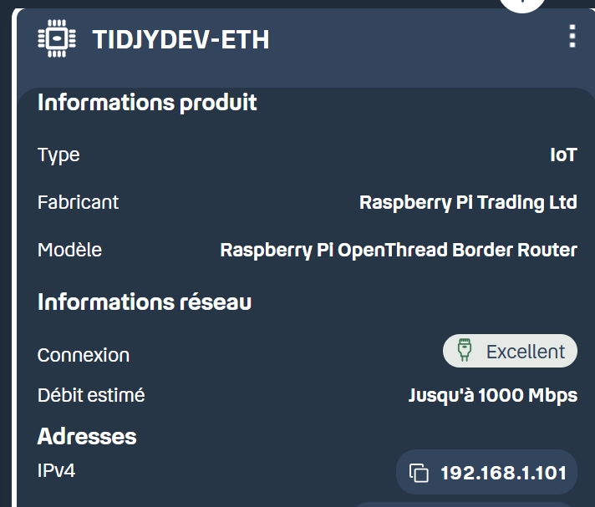
Task: Copy the IPv4 address using copy icon
Action: (x=419, y=474)
